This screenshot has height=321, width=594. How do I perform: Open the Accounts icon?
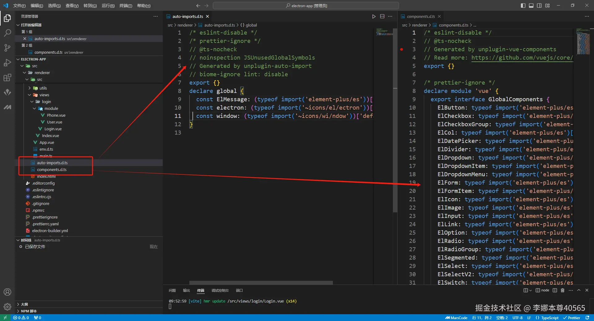(x=7, y=292)
